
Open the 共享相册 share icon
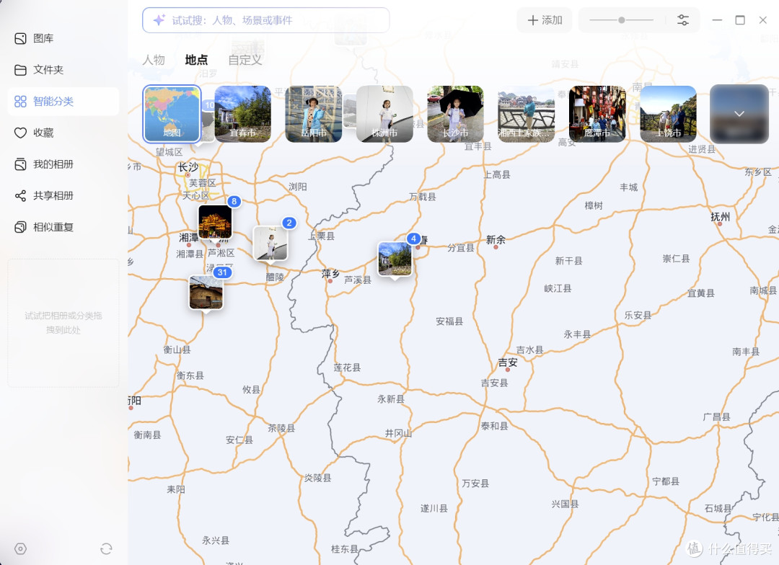click(20, 195)
